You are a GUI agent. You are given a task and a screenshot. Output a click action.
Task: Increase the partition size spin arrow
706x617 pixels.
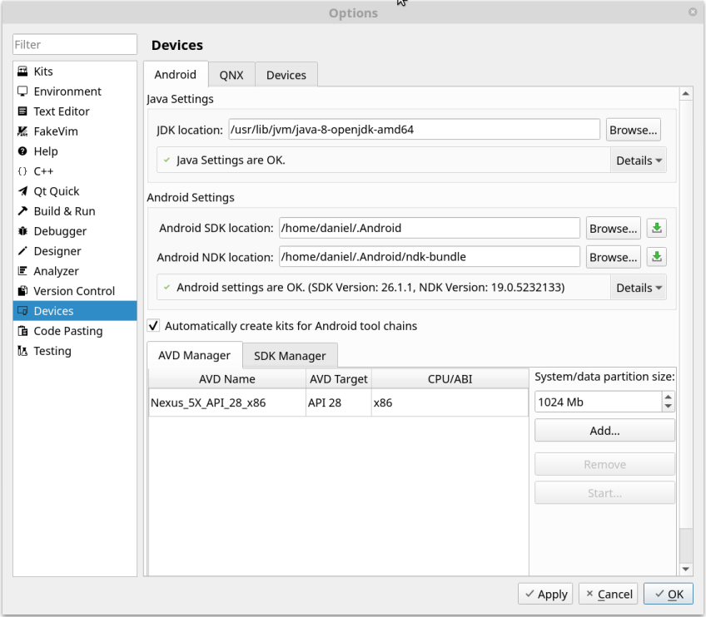[x=669, y=397]
